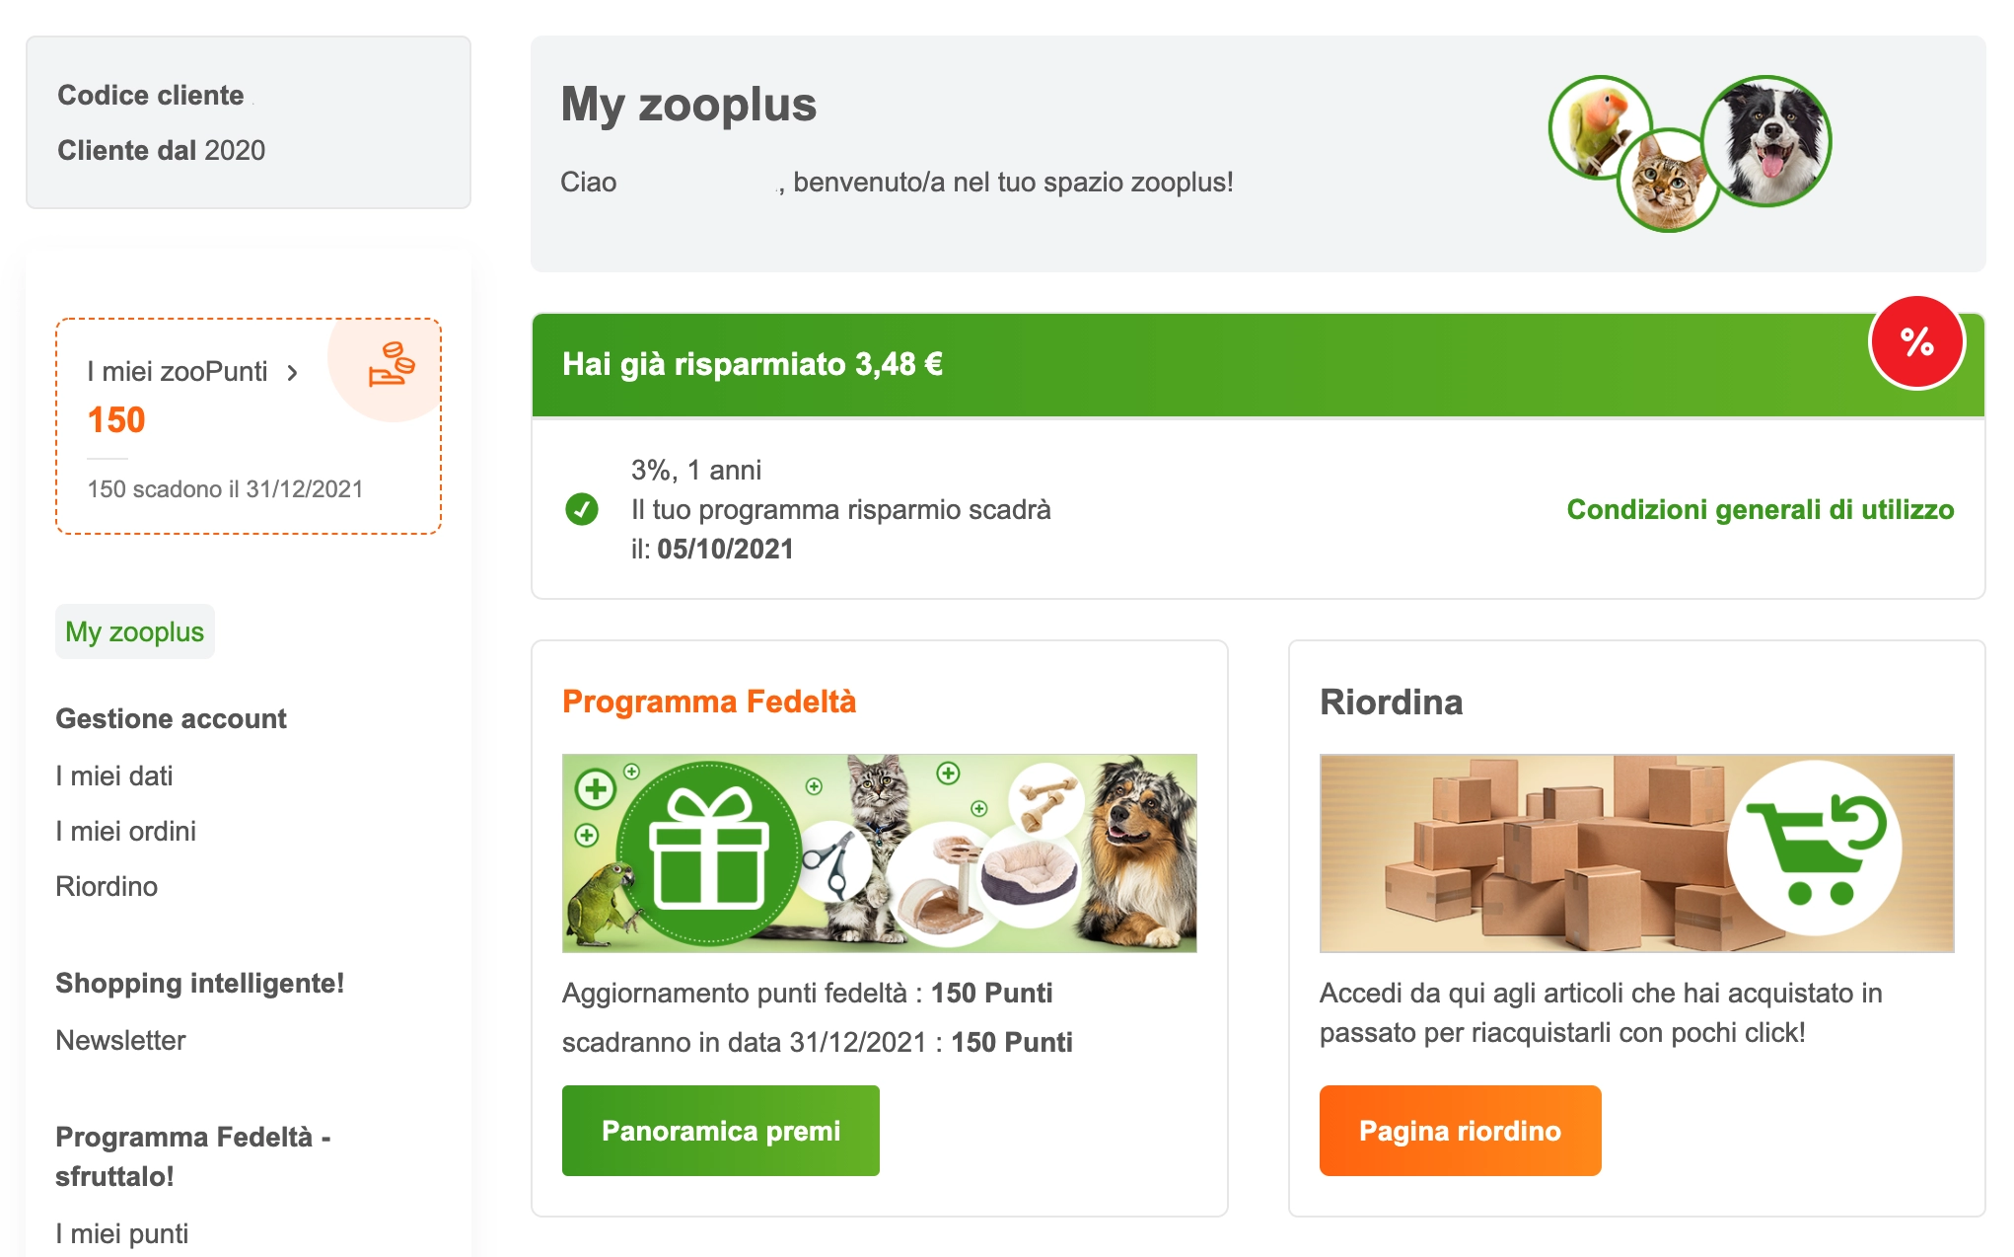Open the I miei dati page
This screenshot has height=1257, width=2014.
[114, 776]
